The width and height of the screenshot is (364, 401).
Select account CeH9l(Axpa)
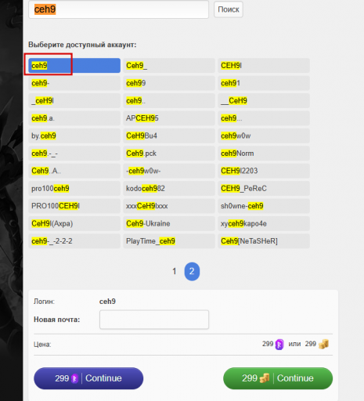(x=74, y=223)
